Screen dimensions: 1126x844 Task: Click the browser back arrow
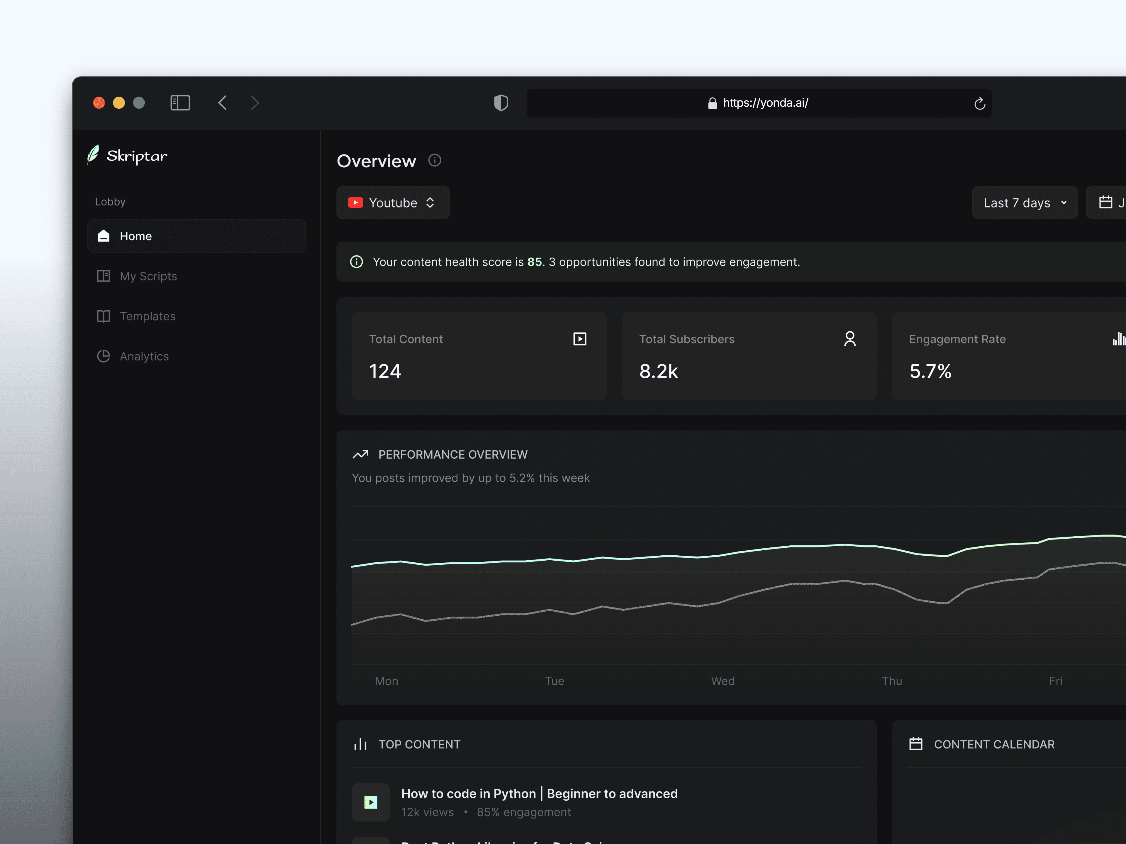[x=223, y=103]
